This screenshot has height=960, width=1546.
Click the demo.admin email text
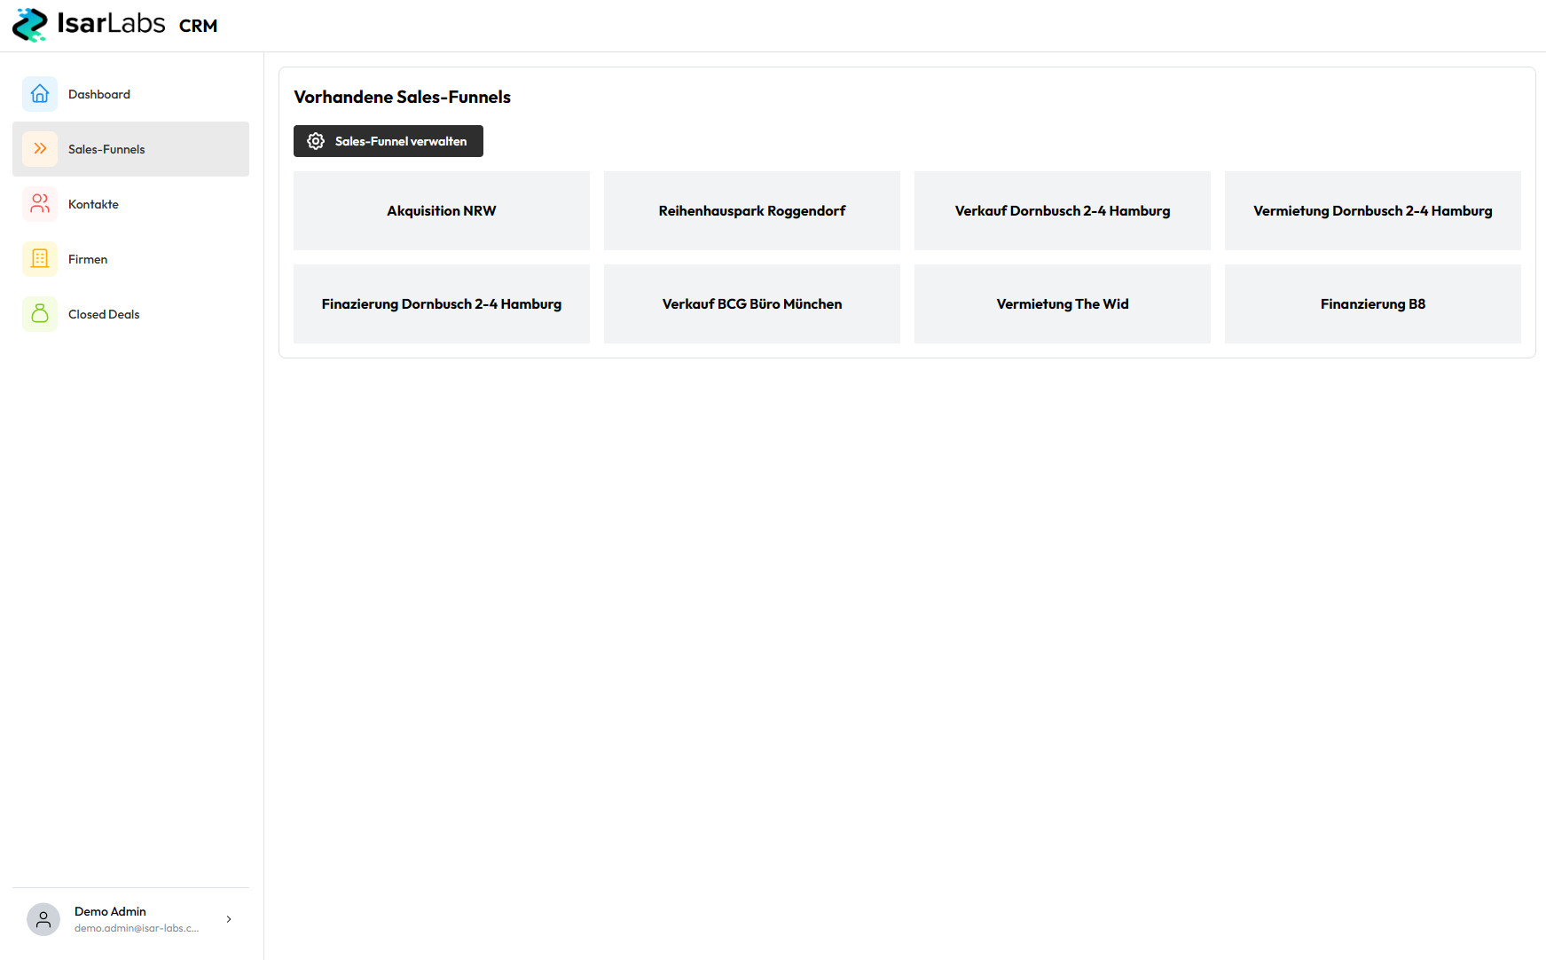tap(136, 928)
